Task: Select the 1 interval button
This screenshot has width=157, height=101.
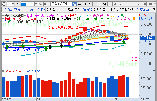Action: [110, 4]
